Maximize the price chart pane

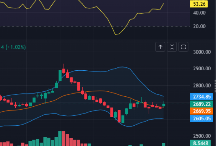(x=184, y=47)
